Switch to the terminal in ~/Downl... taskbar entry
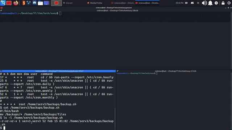The height and width of the screenshot is (130, 232). coord(123,3)
